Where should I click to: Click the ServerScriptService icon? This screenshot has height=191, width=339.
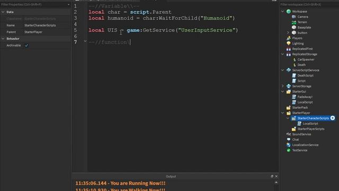(x=288, y=70)
